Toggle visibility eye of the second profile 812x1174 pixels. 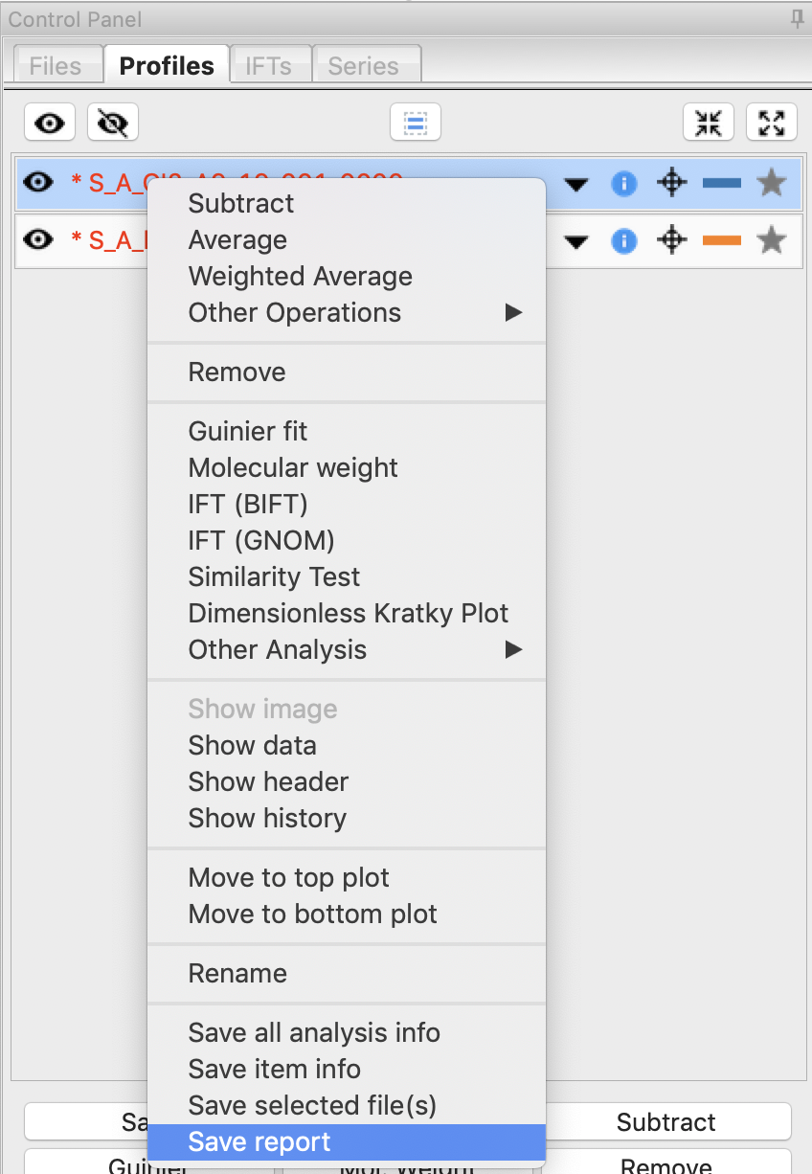pyautogui.click(x=37, y=239)
